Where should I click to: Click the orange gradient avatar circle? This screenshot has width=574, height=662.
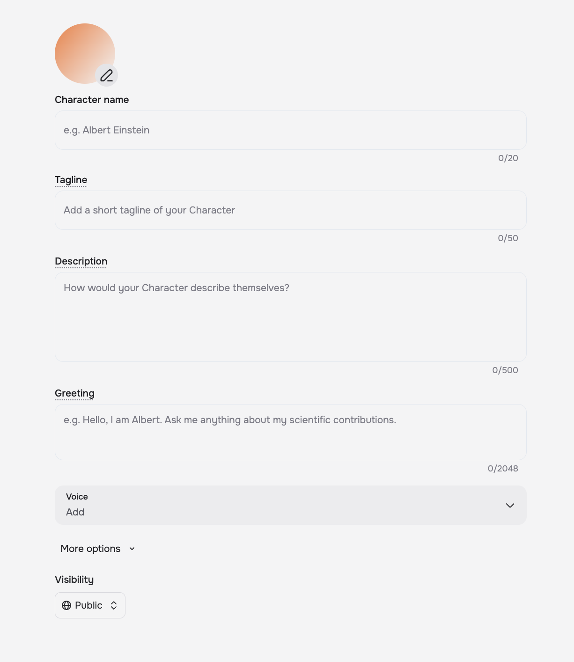point(80,49)
